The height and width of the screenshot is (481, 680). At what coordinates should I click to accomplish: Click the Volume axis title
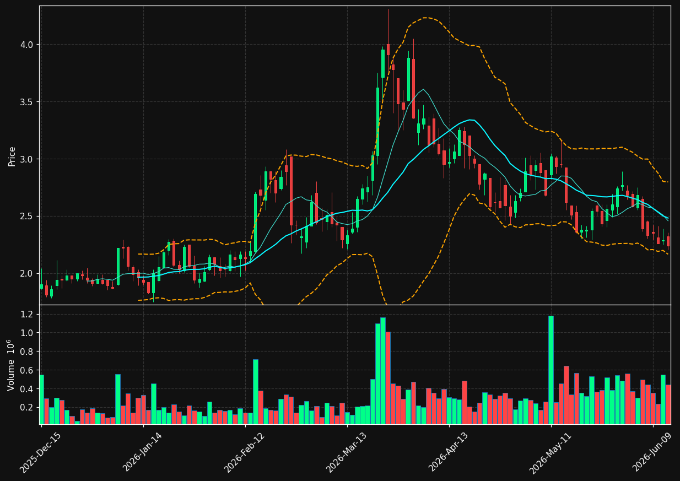10,365
